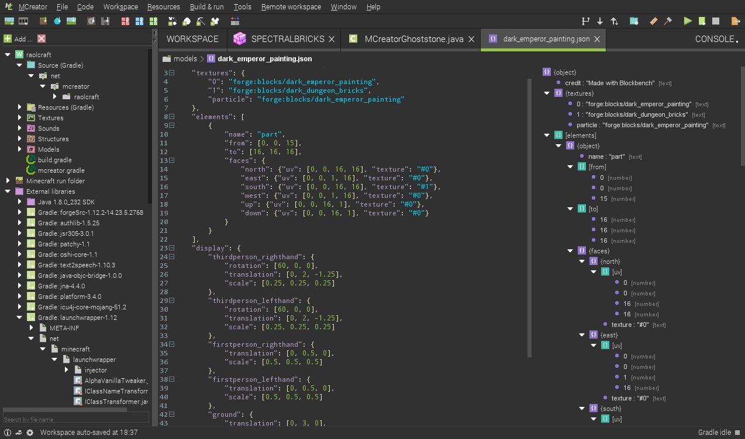Click the blue tiles texture tool icon
745x439 pixels.
coord(139,21)
